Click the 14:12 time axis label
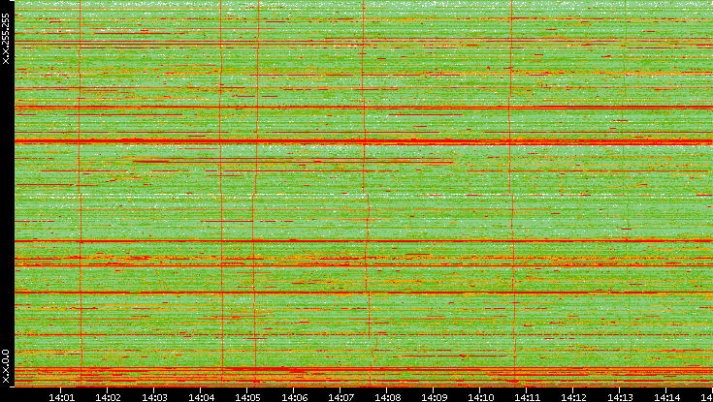This screenshot has height=402, width=713. [x=573, y=397]
